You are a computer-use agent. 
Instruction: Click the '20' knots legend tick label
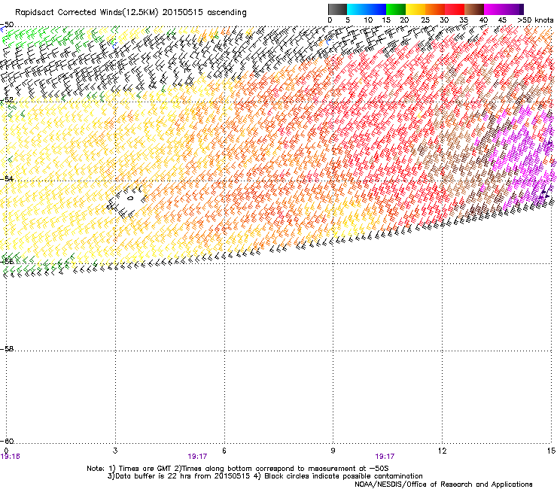pyautogui.click(x=404, y=20)
